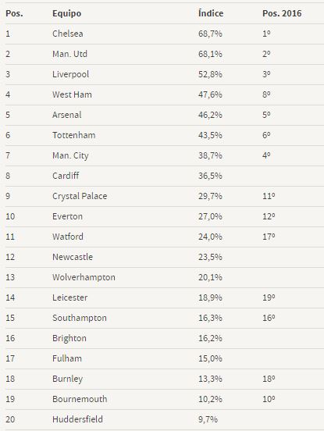Click Watford in the ranking list

click(68, 237)
